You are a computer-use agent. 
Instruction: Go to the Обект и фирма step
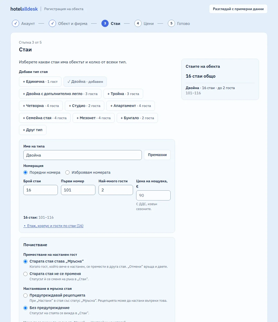click(x=68, y=23)
